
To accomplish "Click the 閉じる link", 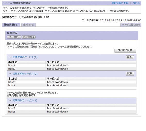I will pyautogui.click(x=136, y=3).
